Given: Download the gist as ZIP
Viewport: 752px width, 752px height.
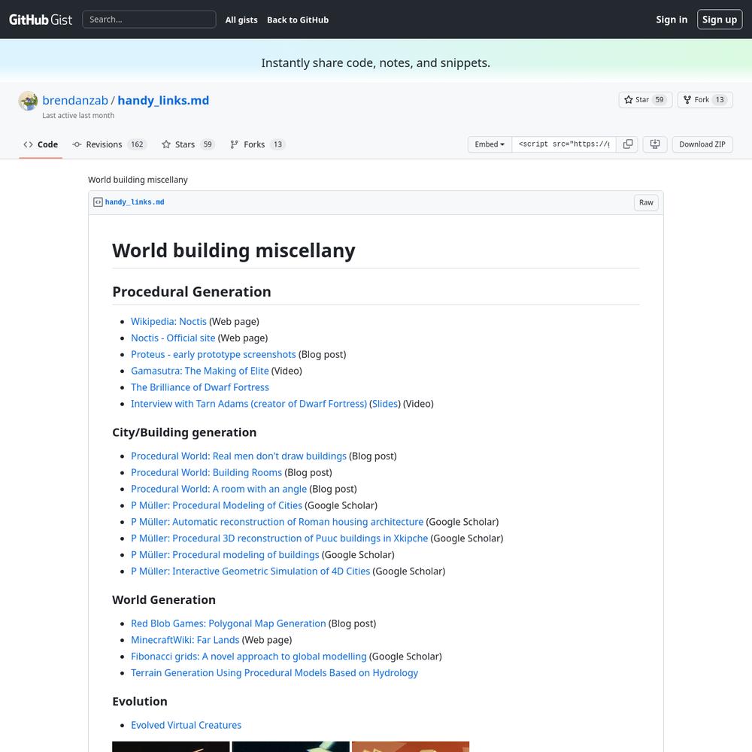Looking at the screenshot, I should 702,144.
